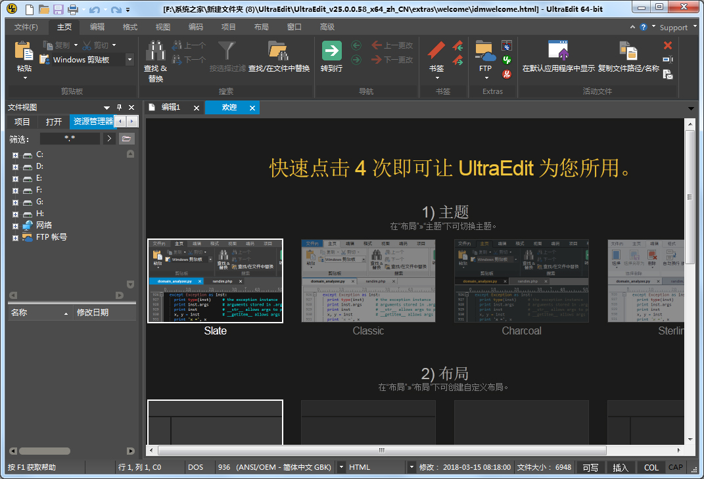Select 项目 tab in file view
Screen dimensions: 704x479
(22, 122)
